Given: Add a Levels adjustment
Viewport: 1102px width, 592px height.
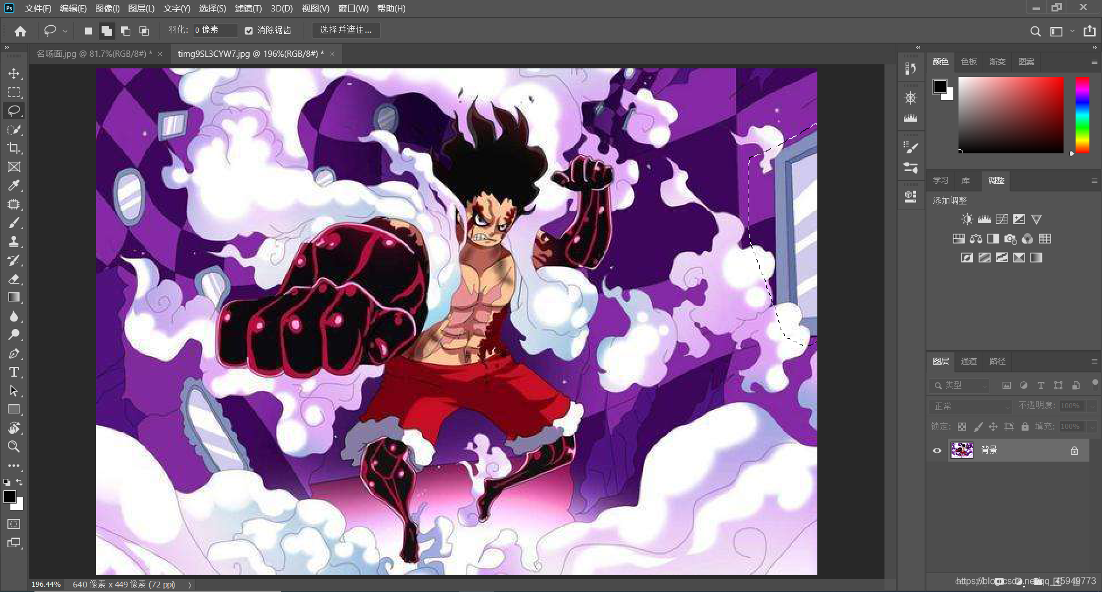Looking at the screenshot, I should point(984,219).
